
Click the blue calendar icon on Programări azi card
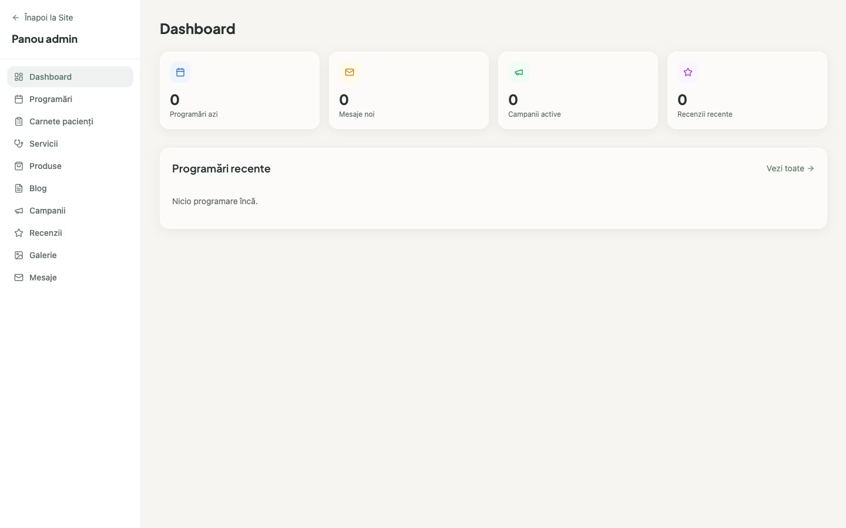180,72
